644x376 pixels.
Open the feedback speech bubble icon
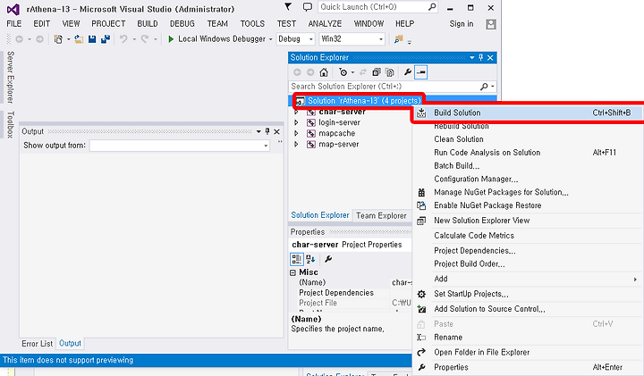pos(307,6)
